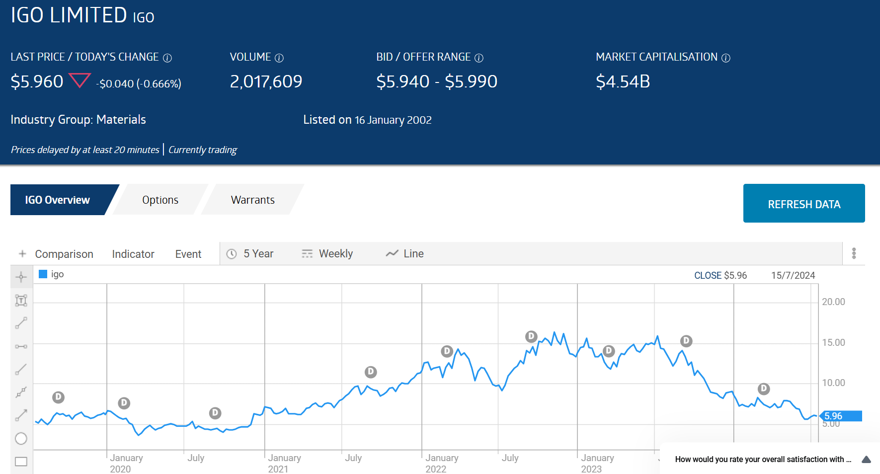The image size is (880, 474).
Task: Click the volume value 2,017,609
Action: click(x=266, y=81)
